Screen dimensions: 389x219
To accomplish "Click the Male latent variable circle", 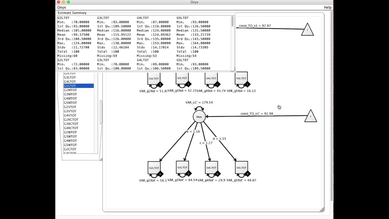I will pos(199,117).
